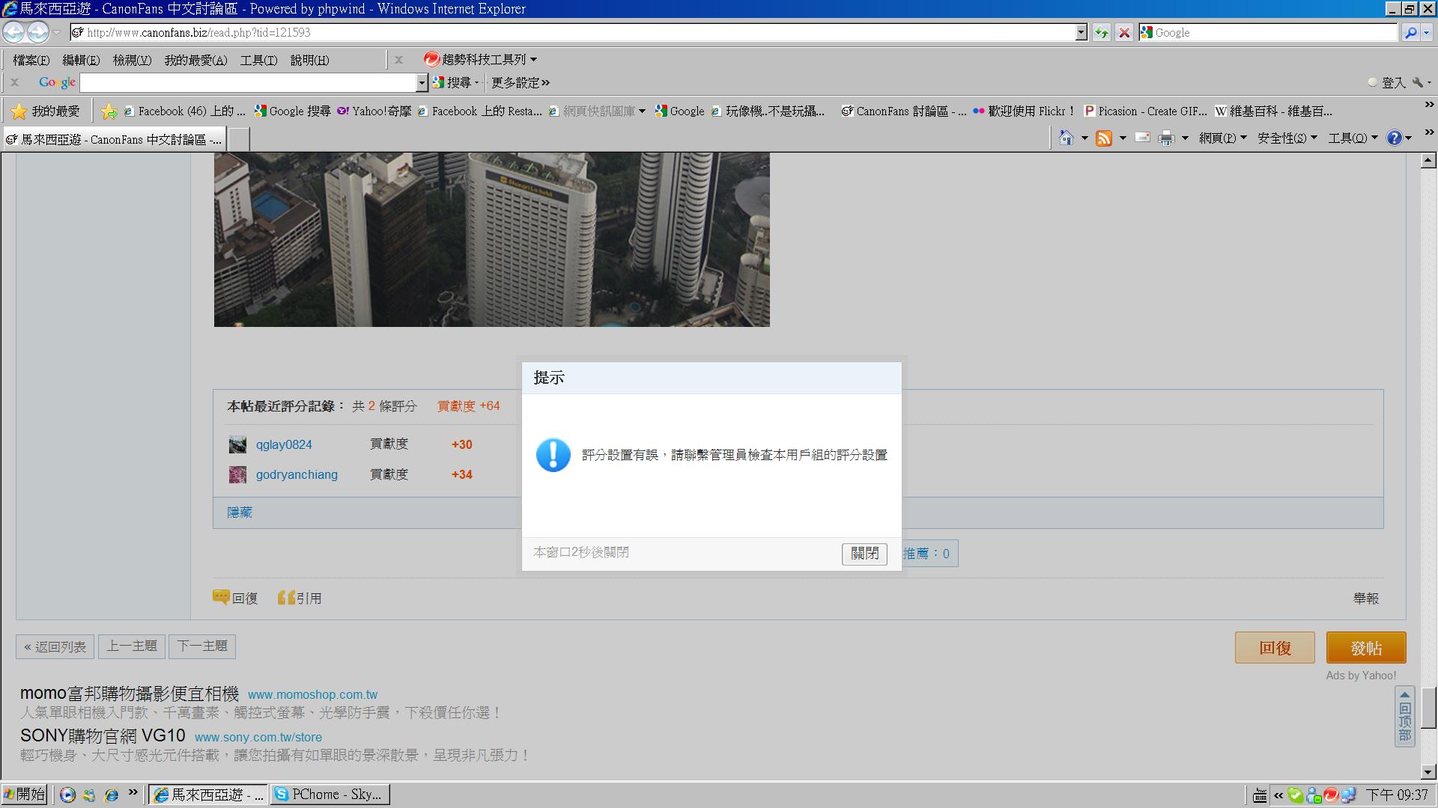Click the Home page icon
The width and height of the screenshot is (1438, 808).
click(x=1066, y=138)
